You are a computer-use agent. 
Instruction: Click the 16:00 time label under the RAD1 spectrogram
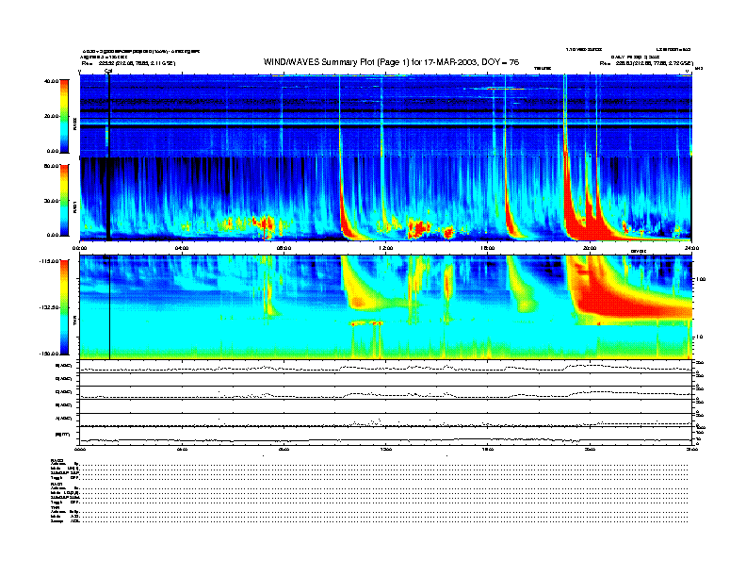pos(488,248)
